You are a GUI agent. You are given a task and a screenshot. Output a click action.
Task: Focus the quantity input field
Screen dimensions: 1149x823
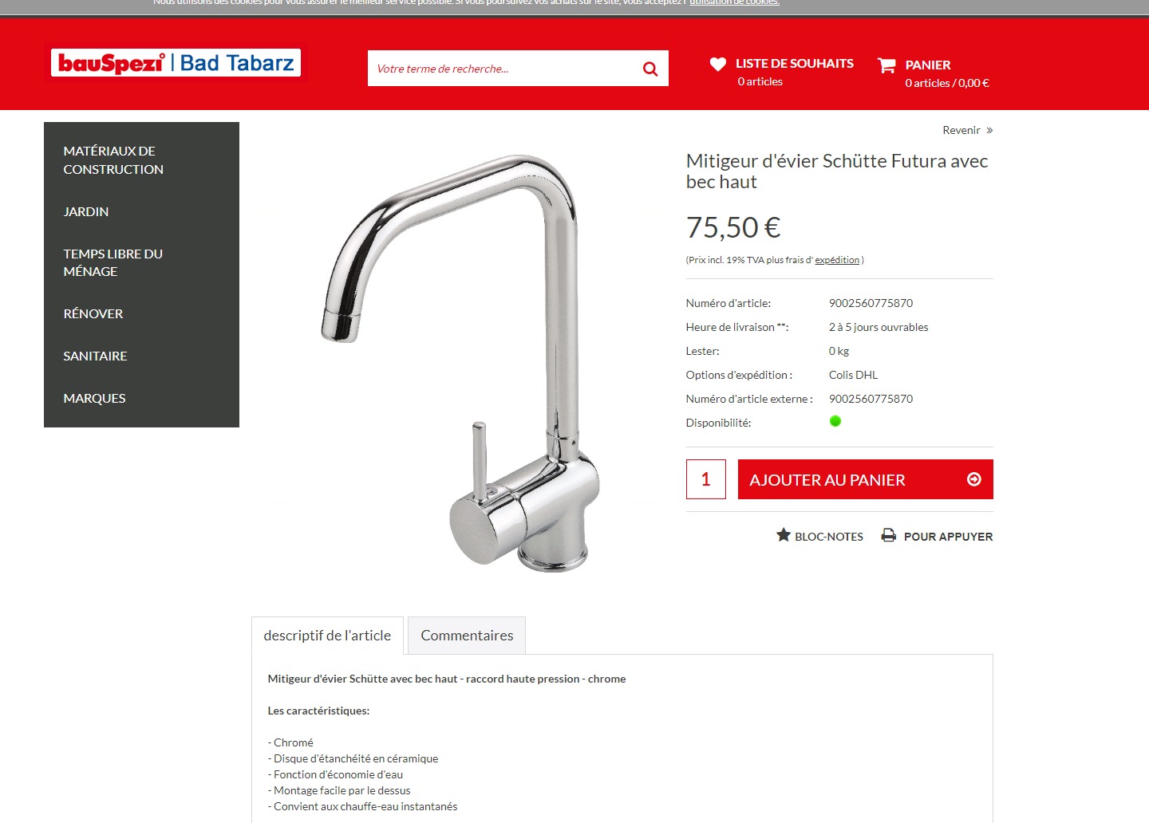[706, 479]
